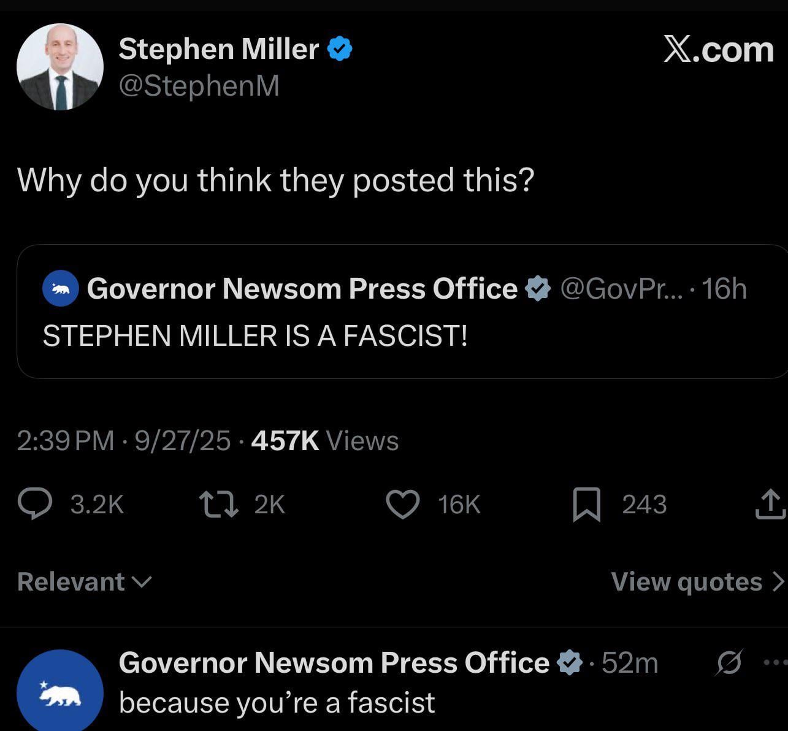Click the Stephen Miller display name
788x731 pixels.
(x=219, y=49)
